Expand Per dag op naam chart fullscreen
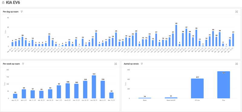This screenshot has height=112, width=242. [x=237, y=12]
